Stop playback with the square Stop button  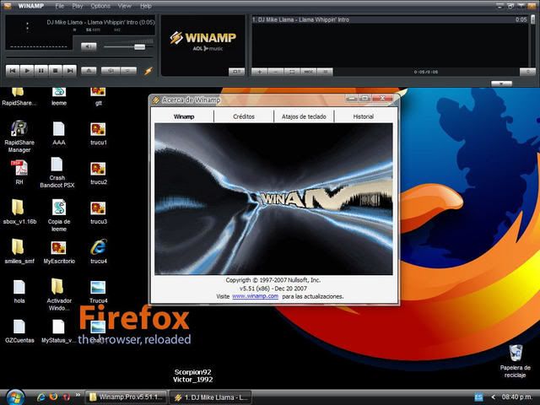(56, 71)
